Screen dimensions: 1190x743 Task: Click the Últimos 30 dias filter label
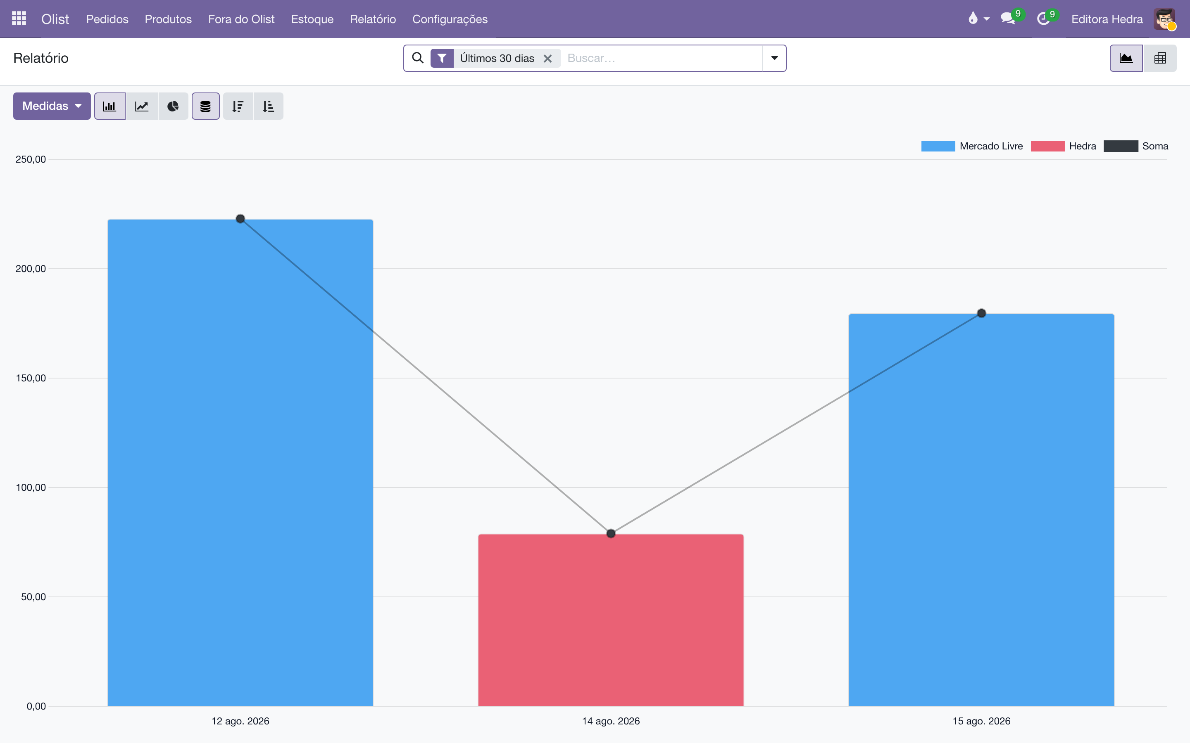click(x=497, y=58)
